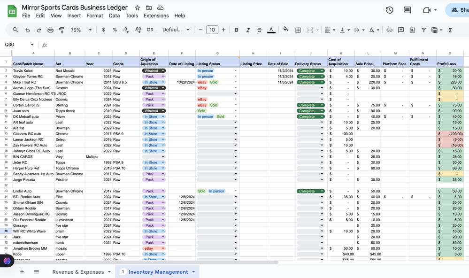Start a video call from camera icon

(x=427, y=10)
